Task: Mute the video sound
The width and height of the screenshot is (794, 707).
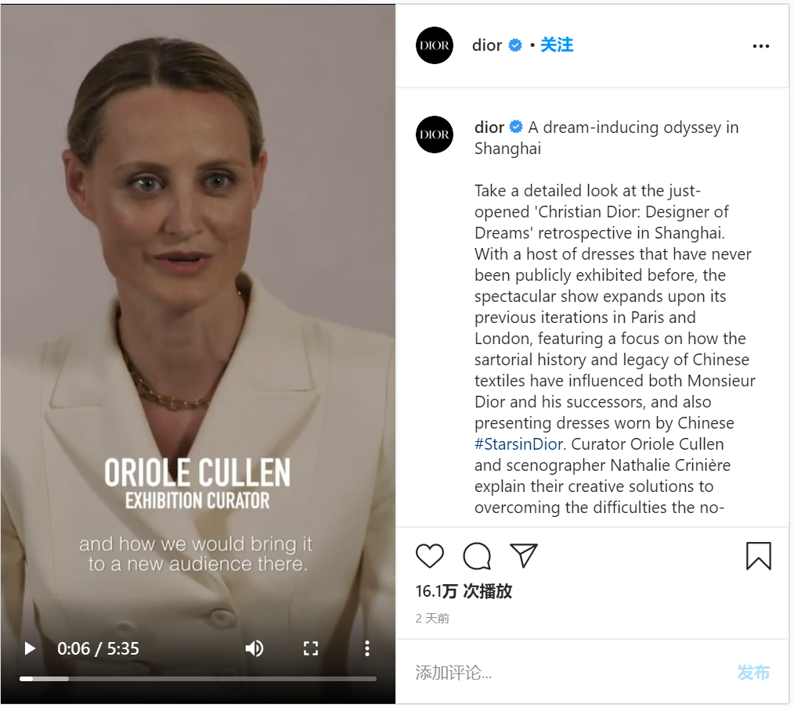Action: pyautogui.click(x=254, y=648)
